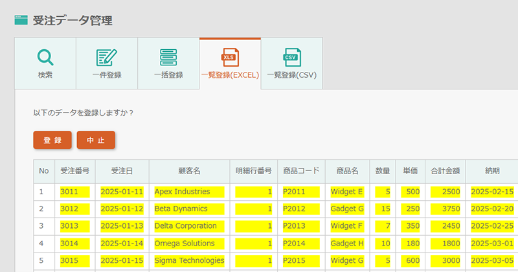The height and width of the screenshot is (272, 518).
Task: Switch to the 一括登録 tab
Action: click(x=168, y=63)
